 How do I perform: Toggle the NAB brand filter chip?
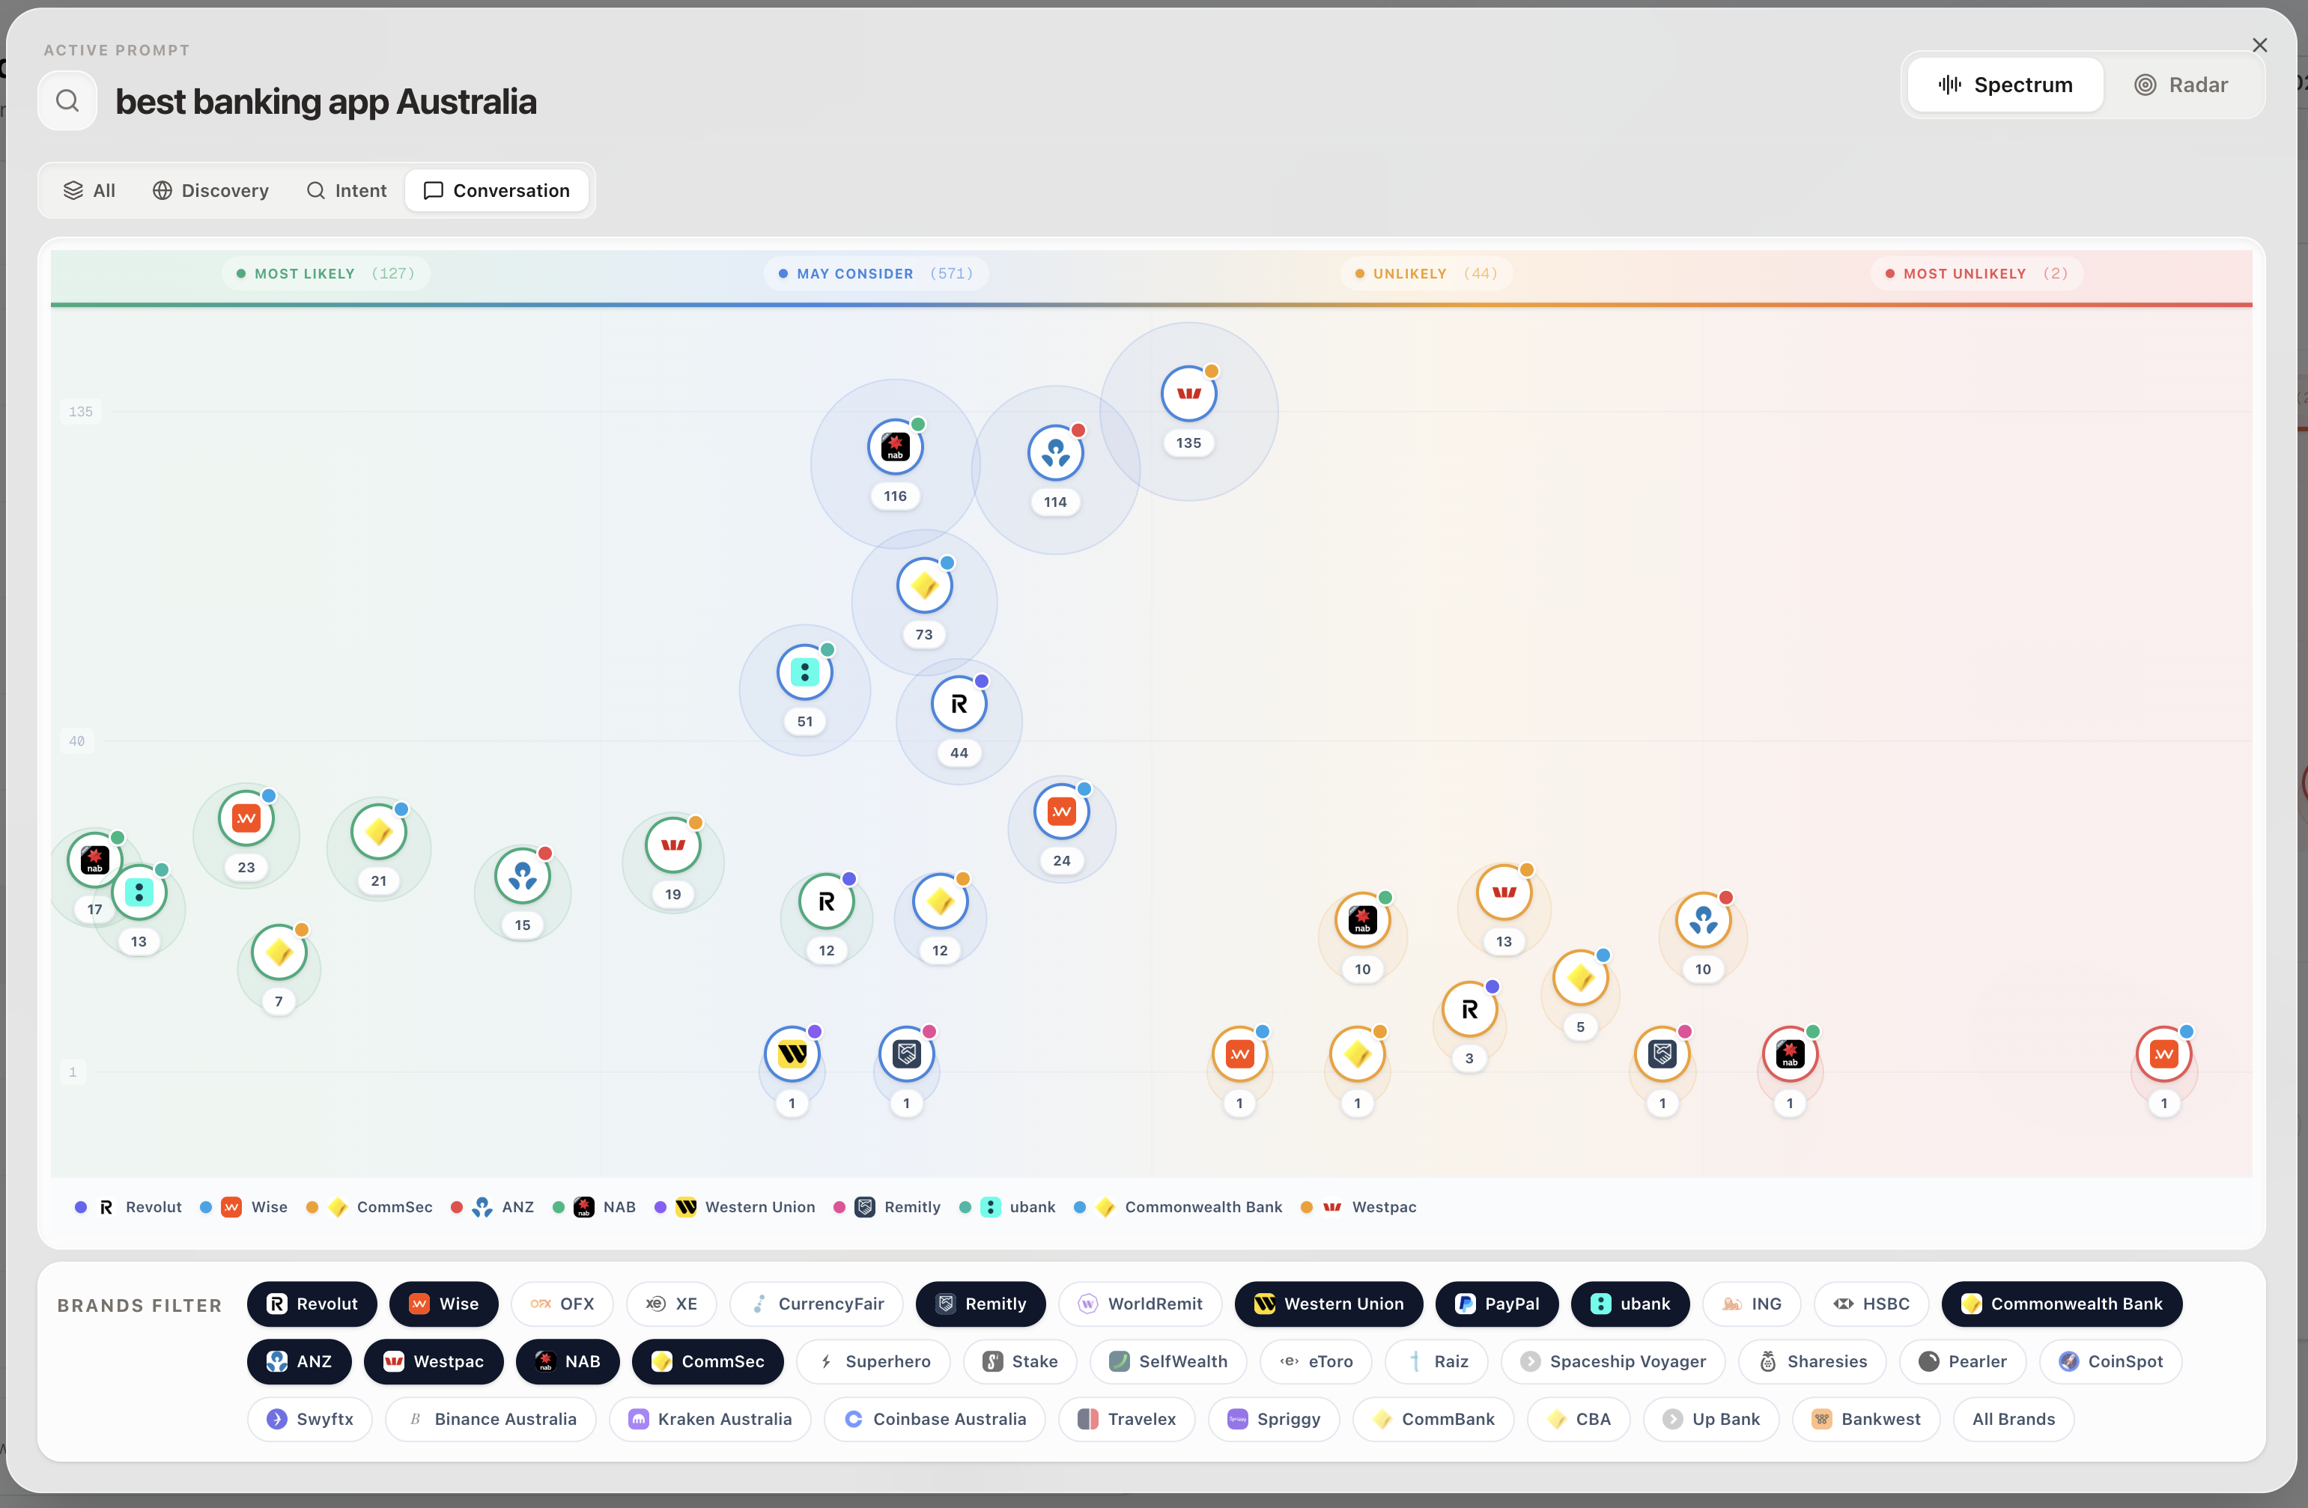[568, 1361]
